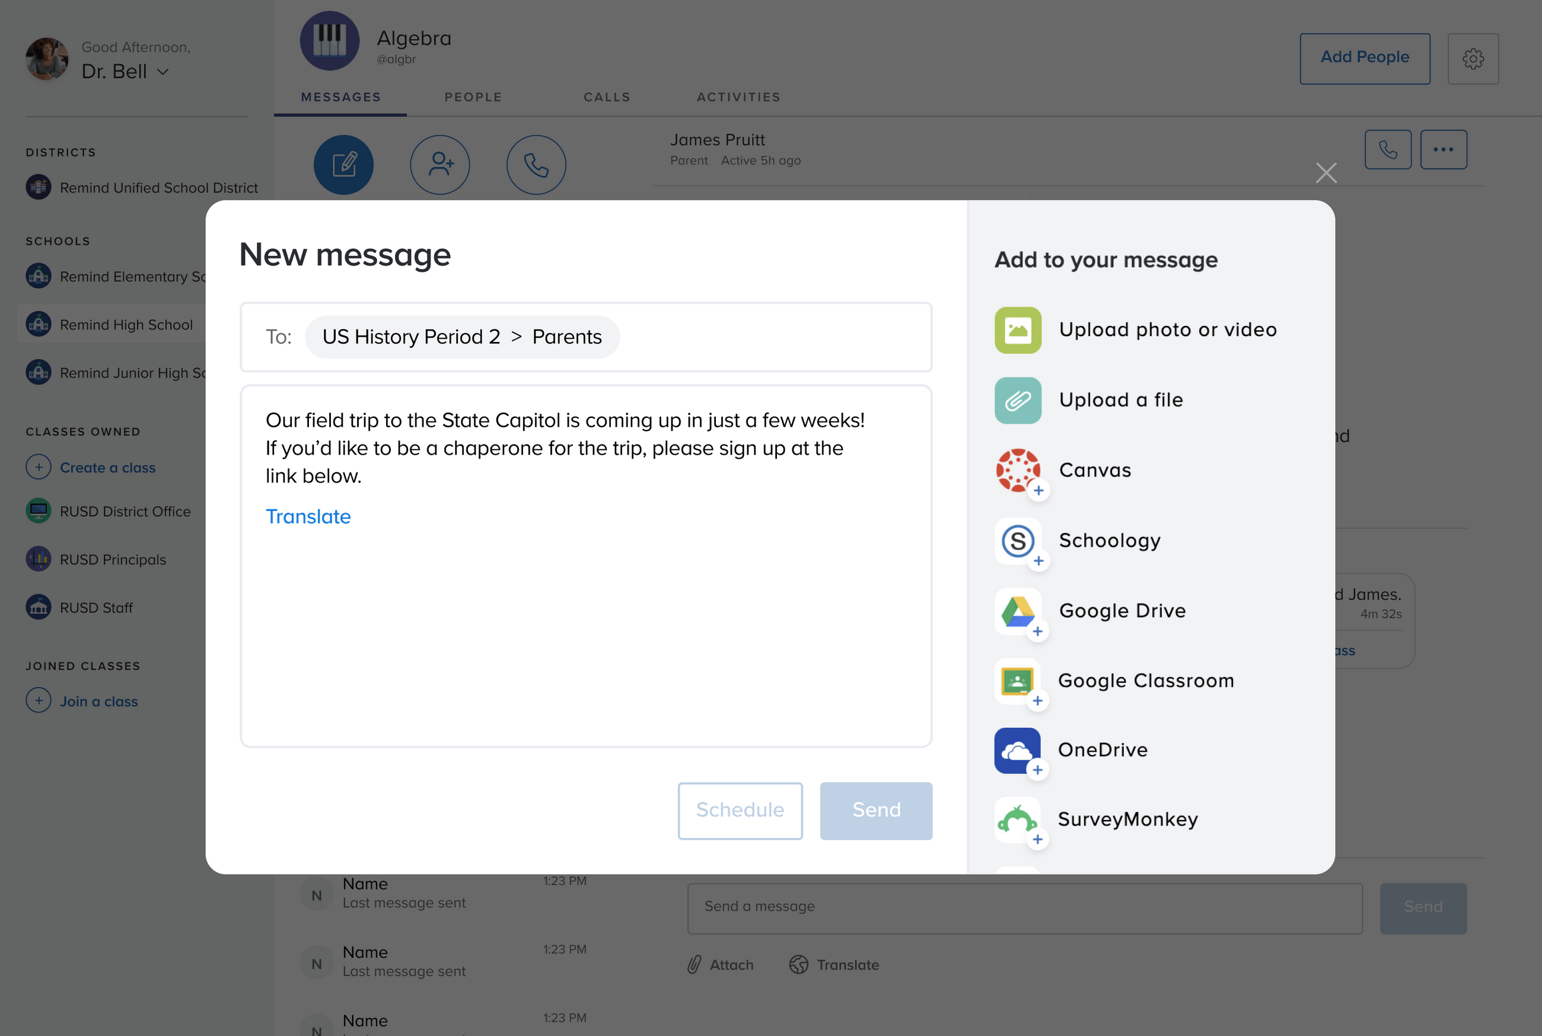This screenshot has height=1036, width=1542.
Task: Click the add person circle icon
Action: pos(439,165)
